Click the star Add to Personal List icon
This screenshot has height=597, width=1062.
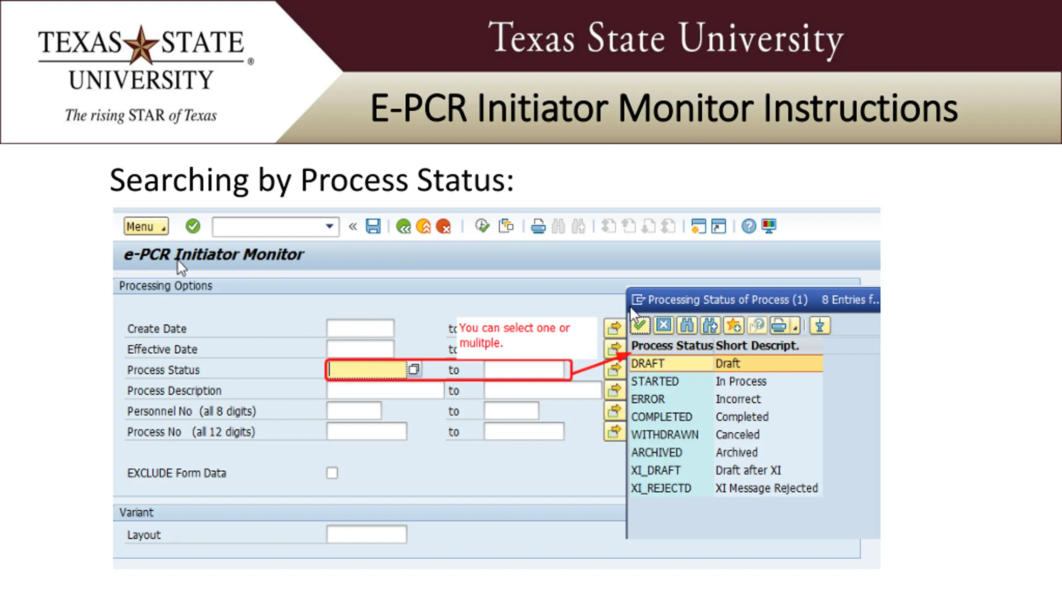[733, 325]
